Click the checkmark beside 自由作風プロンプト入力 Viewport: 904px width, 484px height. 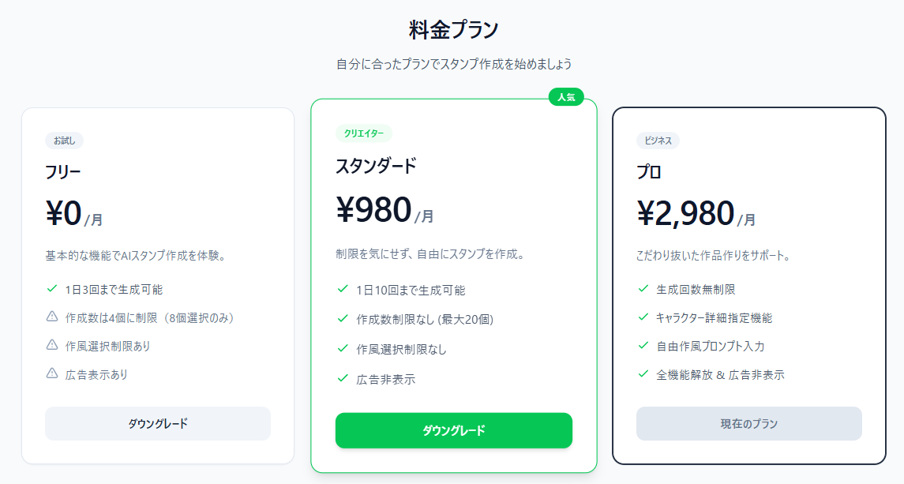(x=643, y=346)
